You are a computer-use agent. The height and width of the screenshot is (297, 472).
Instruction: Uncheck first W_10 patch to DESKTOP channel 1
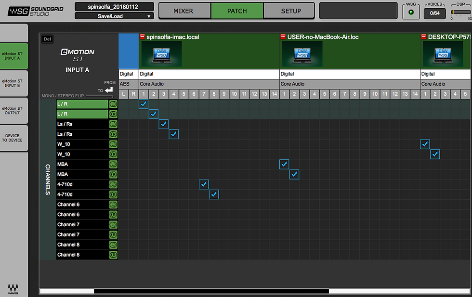coord(425,144)
